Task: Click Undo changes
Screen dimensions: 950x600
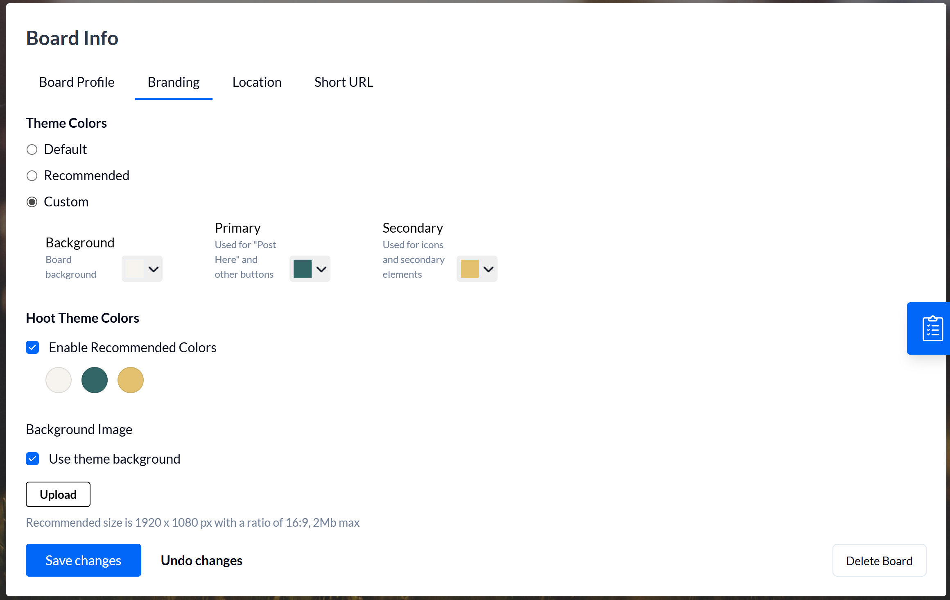Action: tap(201, 560)
